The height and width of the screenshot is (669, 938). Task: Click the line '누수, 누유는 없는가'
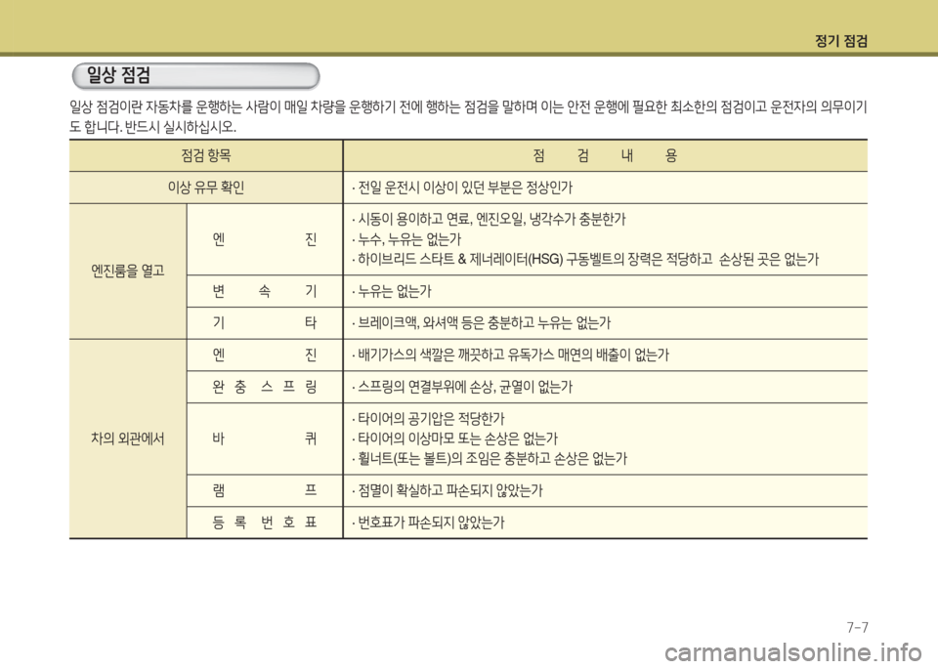(406, 239)
